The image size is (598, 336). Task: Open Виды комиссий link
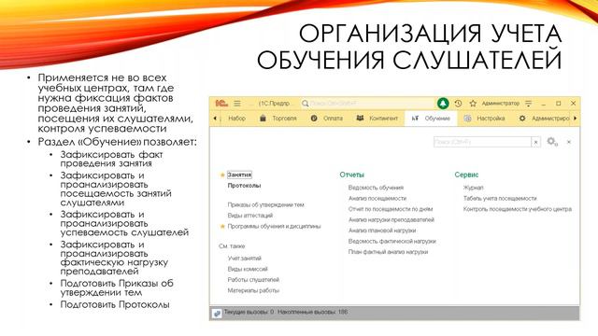(x=248, y=269)
